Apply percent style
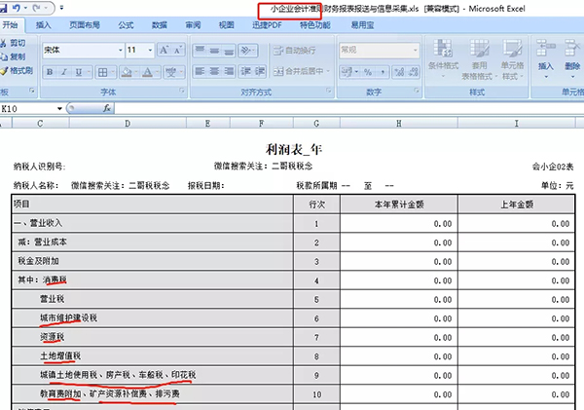The image size is (584, 410). (x=368, y=71)
